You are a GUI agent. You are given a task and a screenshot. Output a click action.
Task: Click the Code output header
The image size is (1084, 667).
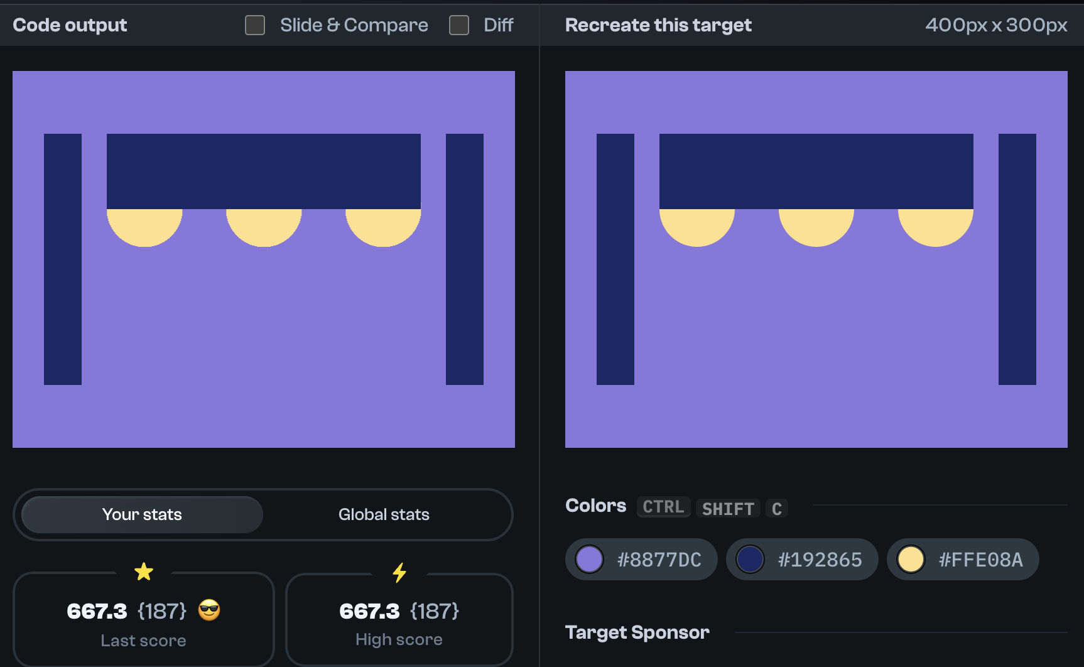click(x=70, y=25)
